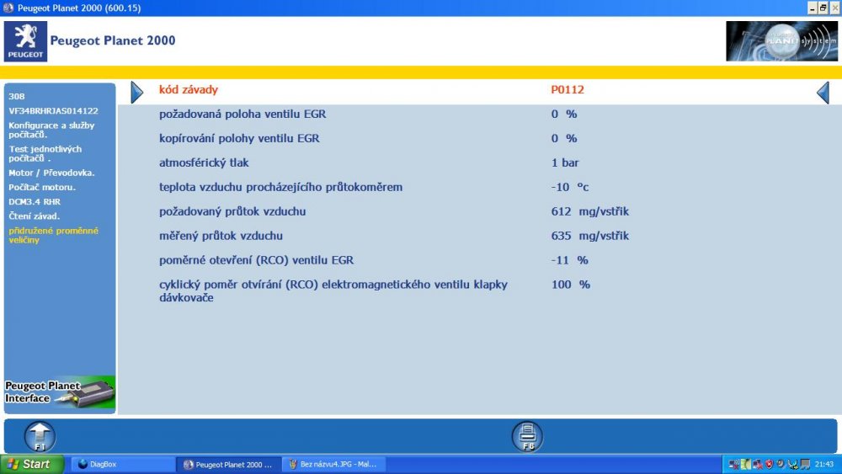Select 'požadovaný průtok vzduchu' parameter
842x474 pixels.
click(232, 211)
